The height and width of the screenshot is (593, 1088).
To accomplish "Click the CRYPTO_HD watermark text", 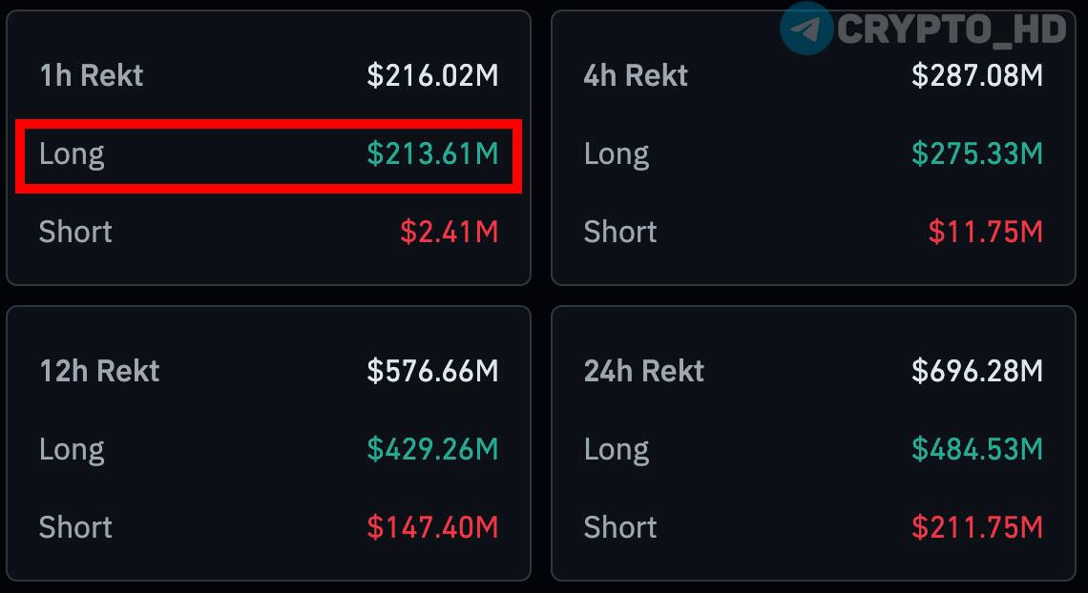I will pos(952,30).
